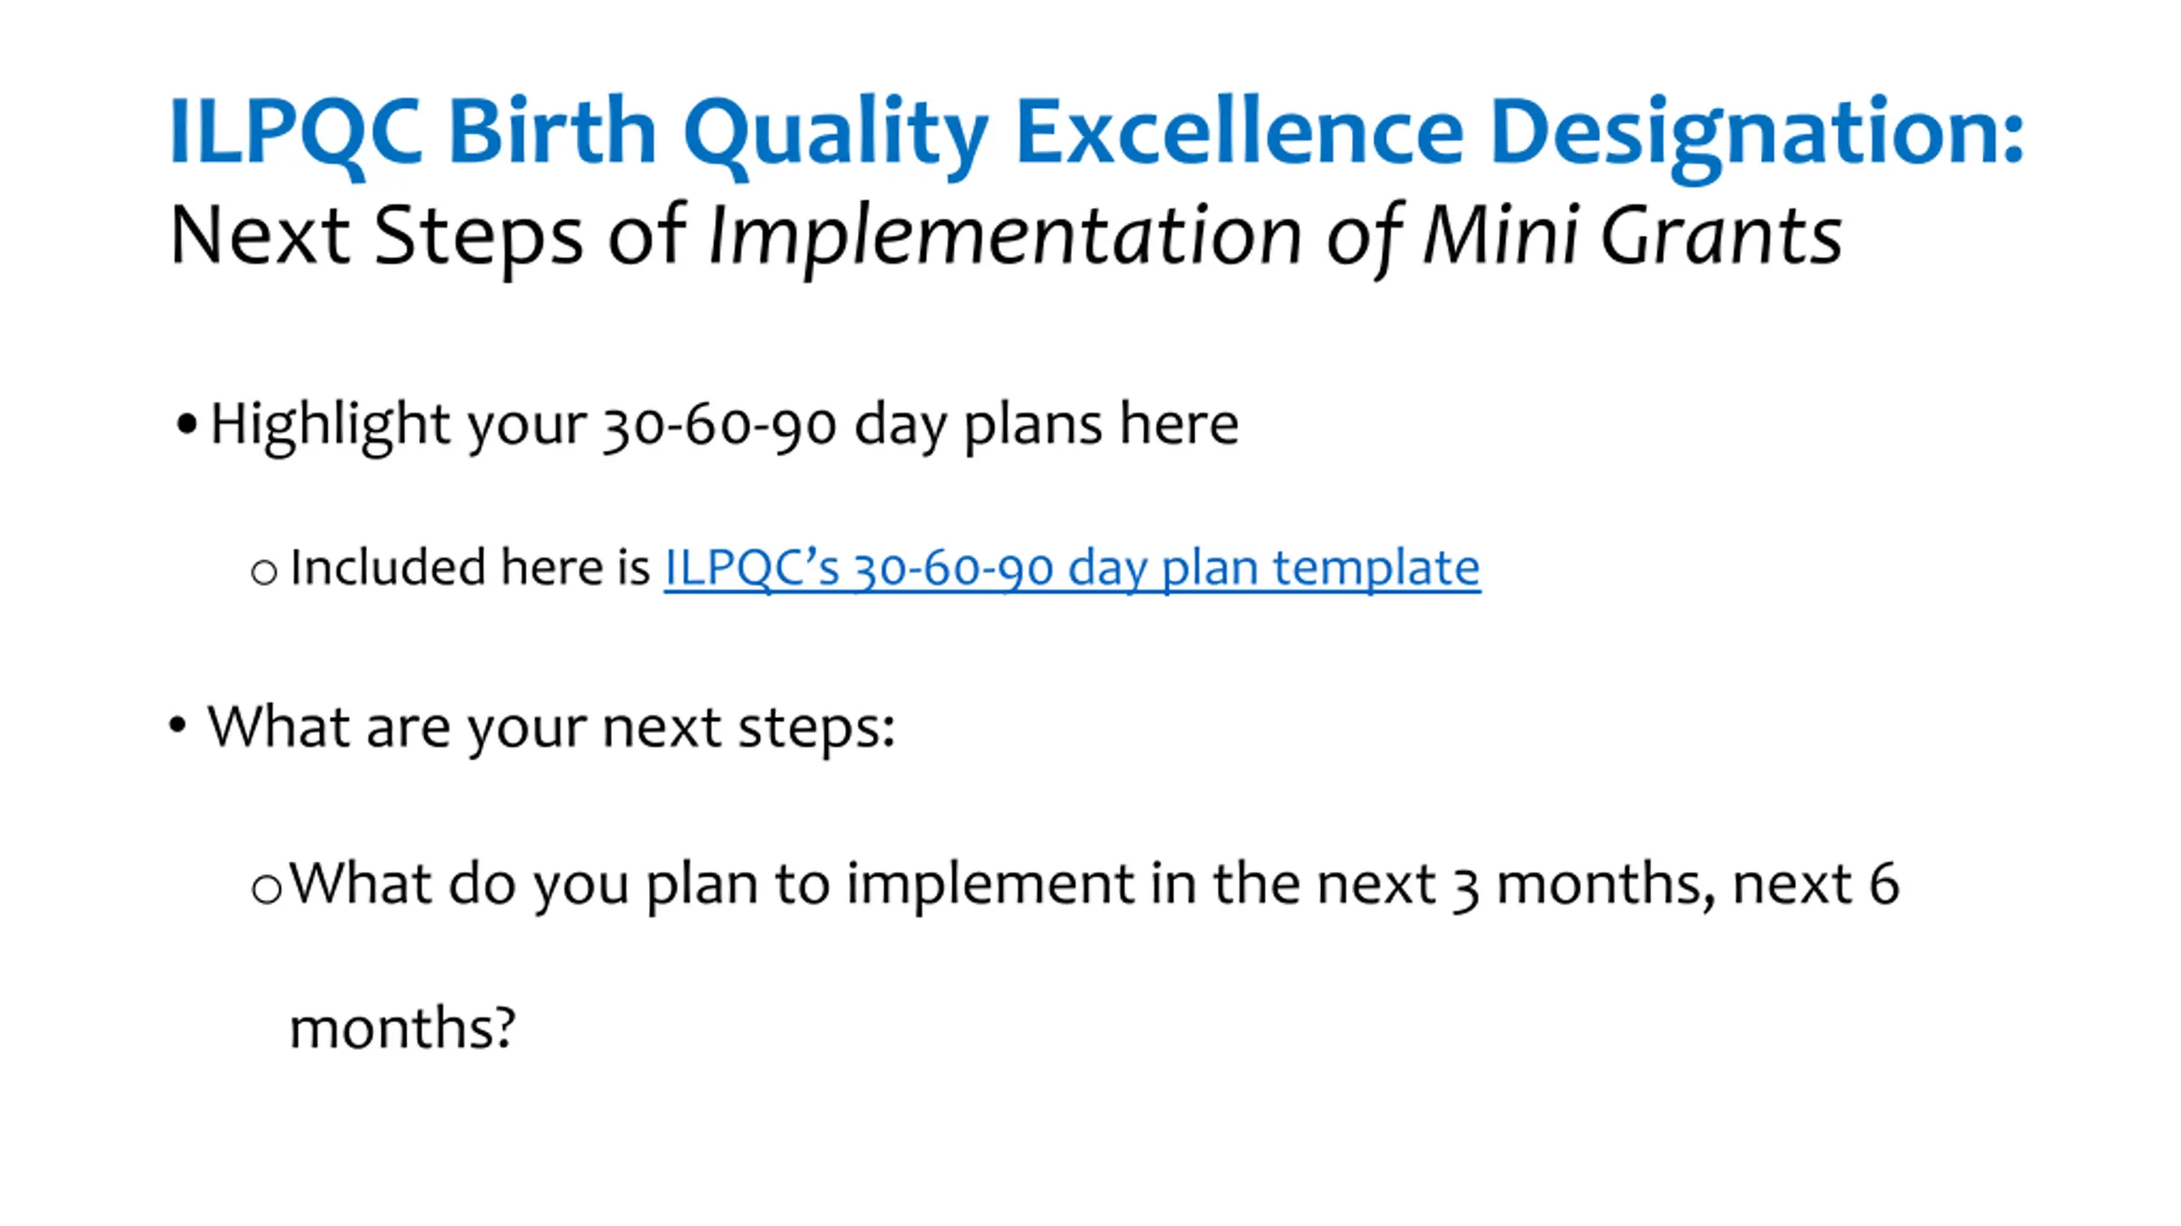Click the Highlight your 30-60-90 day plans text
This screenshot has width=2181, height=1226.
(x=724, y=424)
